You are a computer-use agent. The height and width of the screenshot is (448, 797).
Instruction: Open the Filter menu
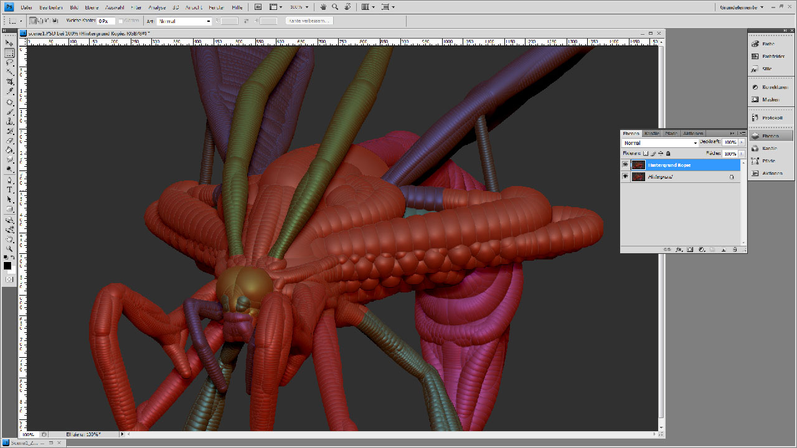coord(136,7)
